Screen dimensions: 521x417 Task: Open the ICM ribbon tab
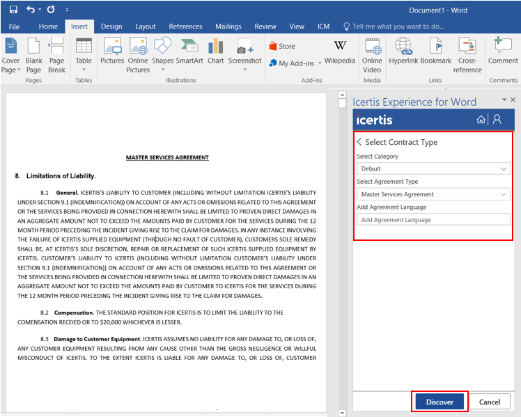(323, 26)
